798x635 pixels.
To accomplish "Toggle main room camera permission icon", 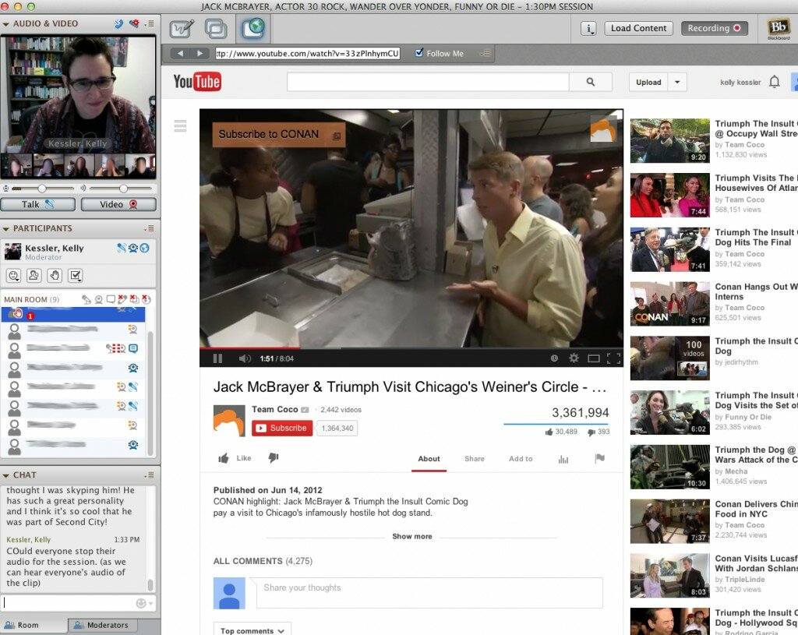I will 99,299.
